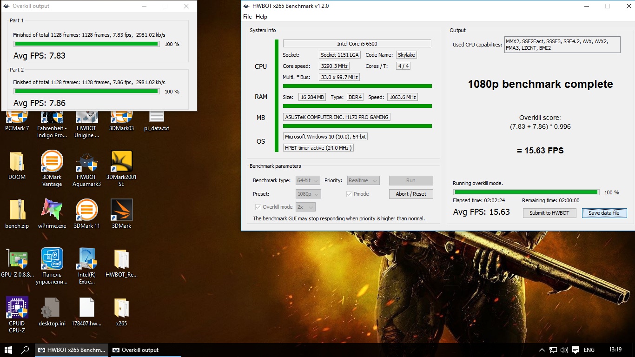635x357 pixels.
Task: Click the Multi. * Bus 33.0 x 99.7 MHz field
Action: click(339, 77)
